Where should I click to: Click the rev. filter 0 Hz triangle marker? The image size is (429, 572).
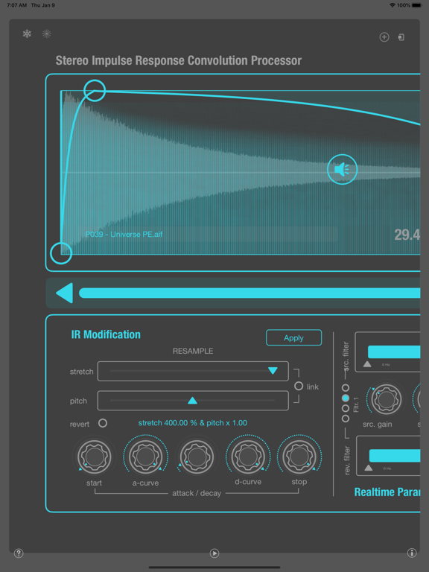(x=369, y=468)
